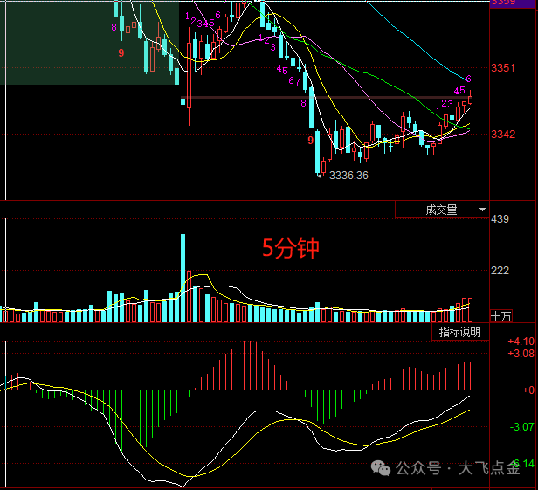Viewport: 538px width, 490px height.
Task: Click the 3351 price axis label
Action: tap(506, 68)
